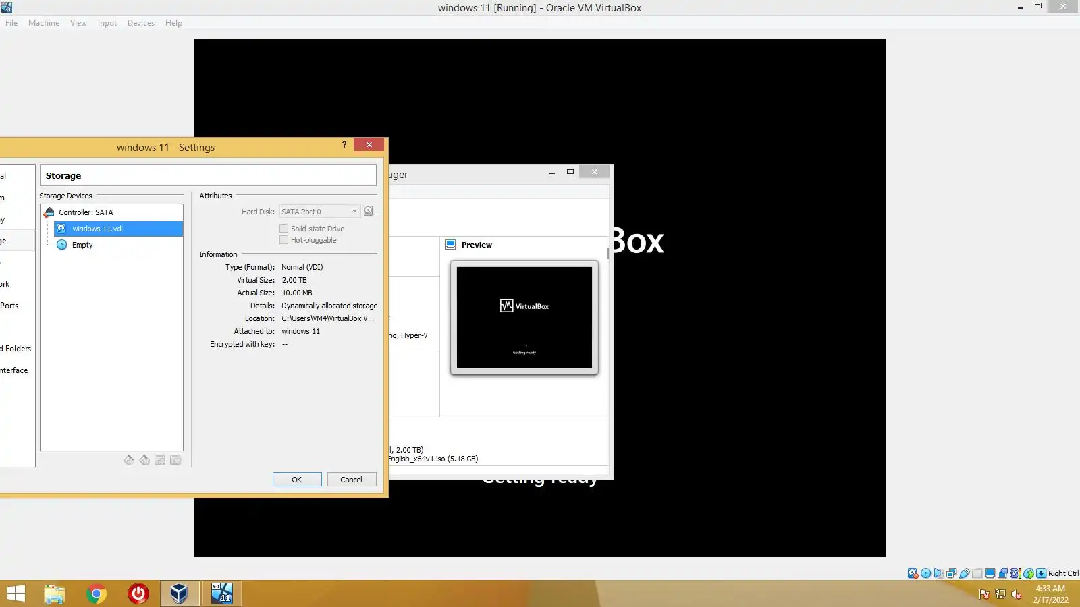The image size is (1080, 607).
Task: Click the keyboard capture arrow icon
Action: click(1041, 573)
